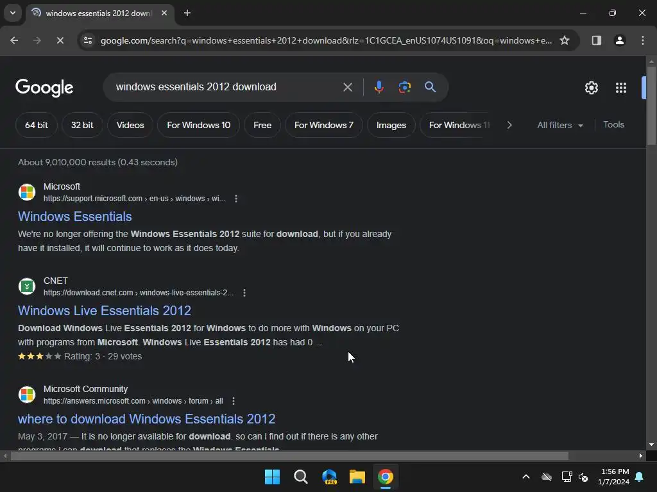Open the Google apps grid
657x492 pixels.
point(621,88)
